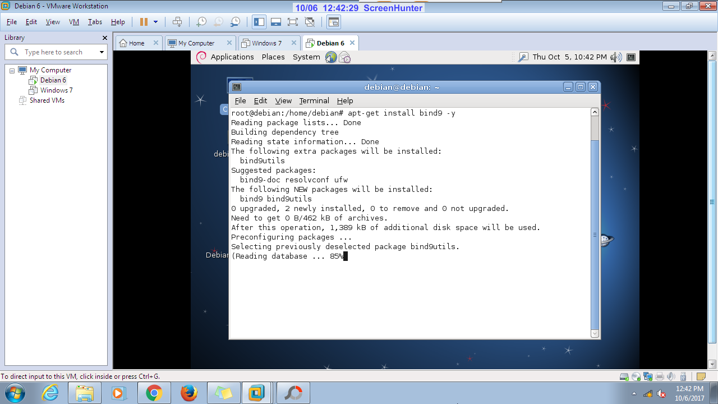Open the VM menu

pos(74,22)
